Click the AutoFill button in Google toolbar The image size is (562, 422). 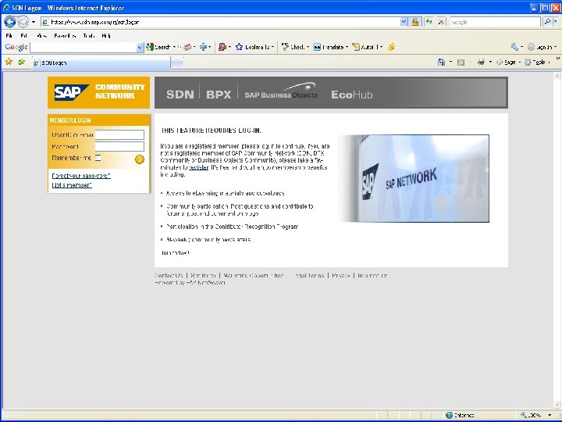[x=365, y=47]
